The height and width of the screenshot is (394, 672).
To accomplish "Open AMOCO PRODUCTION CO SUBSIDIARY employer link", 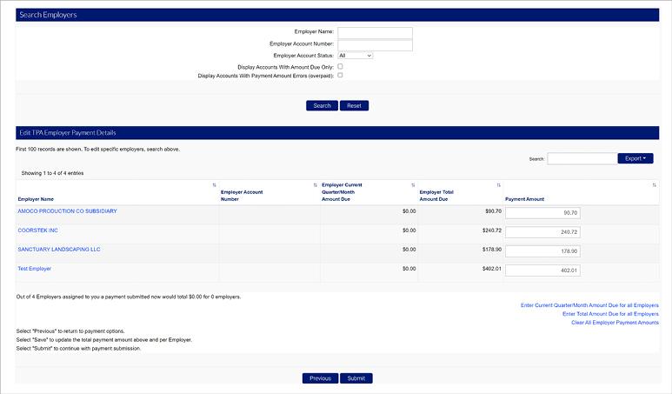I will click(67, 211).
